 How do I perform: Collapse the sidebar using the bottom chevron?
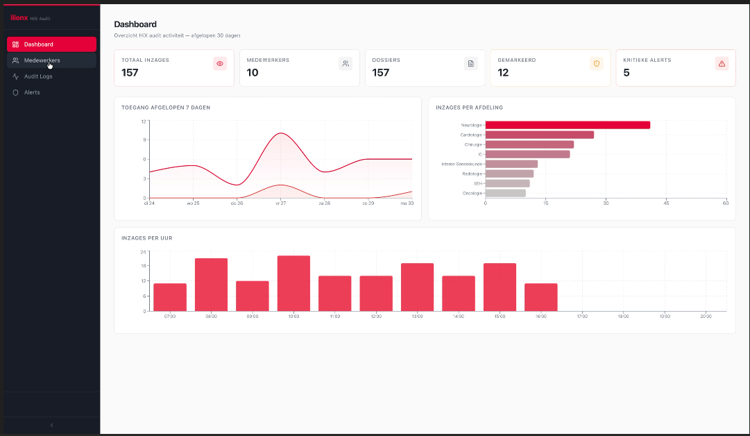pos(51,425)
